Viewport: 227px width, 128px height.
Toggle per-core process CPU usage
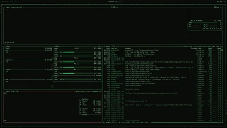(193, 46)
